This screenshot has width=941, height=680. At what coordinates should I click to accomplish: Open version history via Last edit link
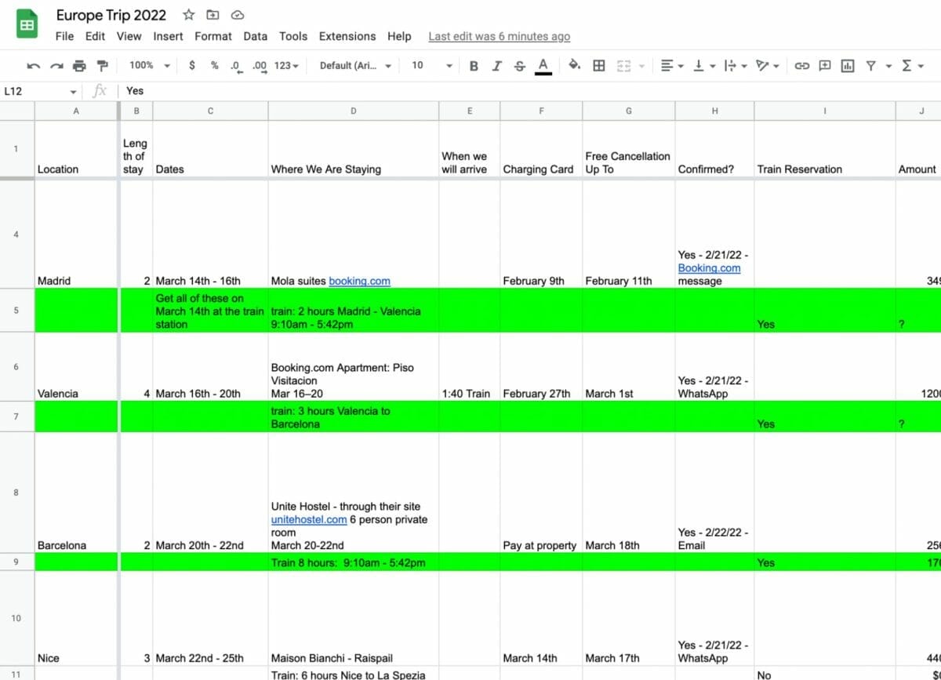click(500, 36)
